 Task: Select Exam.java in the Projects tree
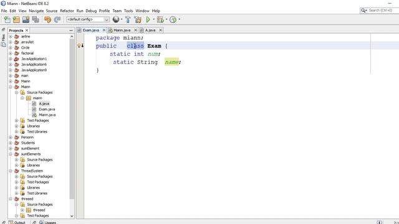47,110
